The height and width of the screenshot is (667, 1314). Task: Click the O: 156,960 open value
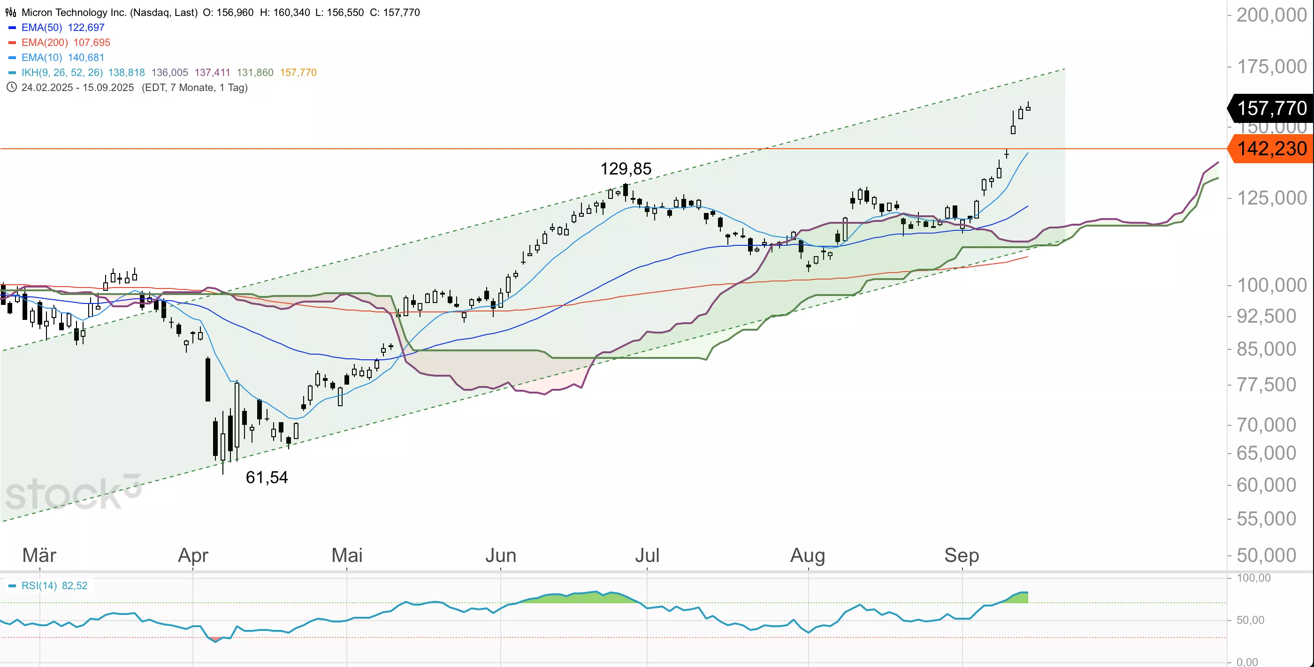228,12
